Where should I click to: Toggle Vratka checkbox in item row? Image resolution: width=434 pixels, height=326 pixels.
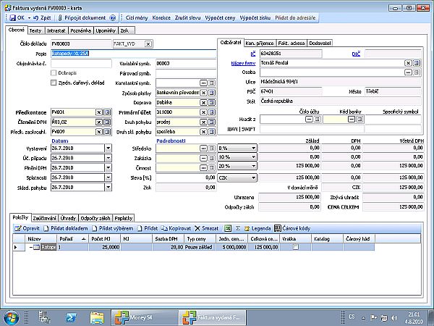coord(296,247)
